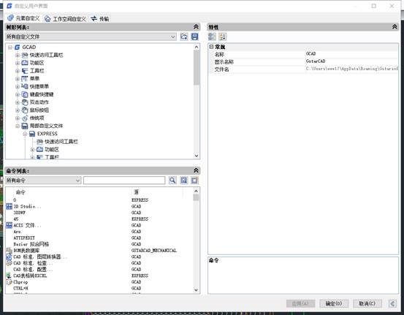Screen dimensions: 404x315
Task: Click the 快捷菜单 node icon
Action: (25, 86)
